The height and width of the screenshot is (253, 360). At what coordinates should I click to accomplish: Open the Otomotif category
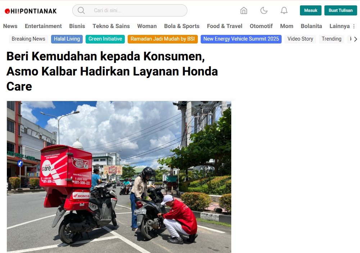261,26
